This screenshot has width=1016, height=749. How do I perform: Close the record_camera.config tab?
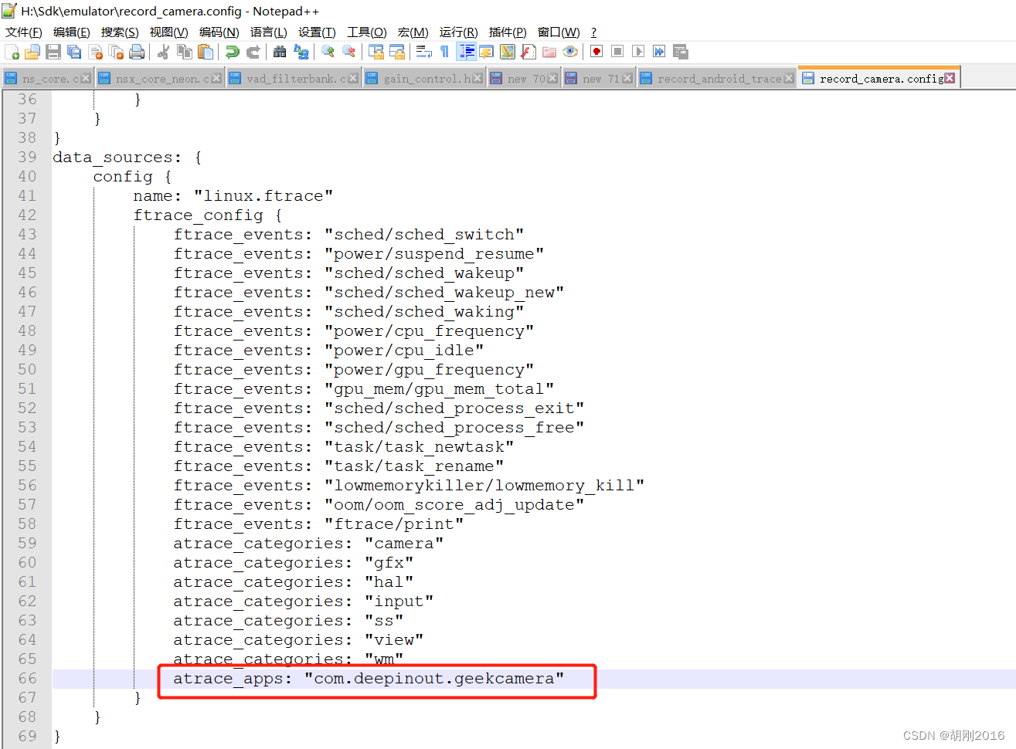tap(950, 78)
